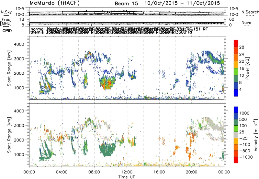
Task: Click the '16:00' time tick label
Action: 159,172
